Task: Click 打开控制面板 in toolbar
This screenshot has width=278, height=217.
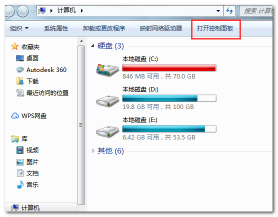Action: [215, 28]
